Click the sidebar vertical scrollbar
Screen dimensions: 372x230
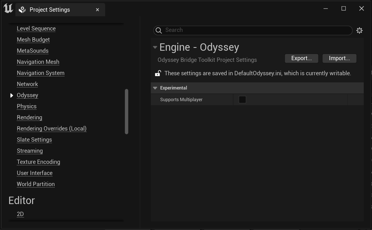(x=127, y=111)
